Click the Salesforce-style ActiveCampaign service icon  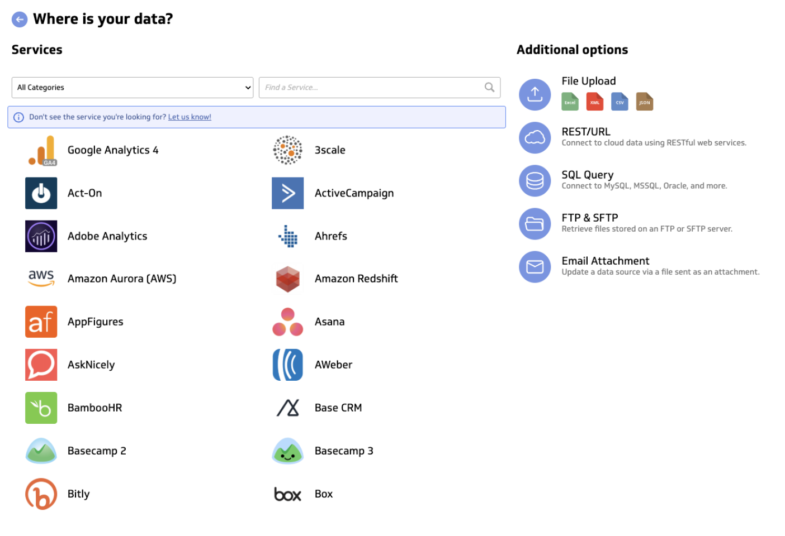point(287,193)
